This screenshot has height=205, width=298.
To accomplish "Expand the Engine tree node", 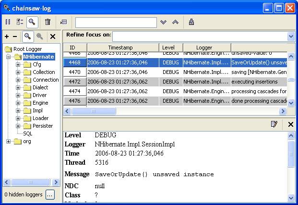I will coord(18,103).
